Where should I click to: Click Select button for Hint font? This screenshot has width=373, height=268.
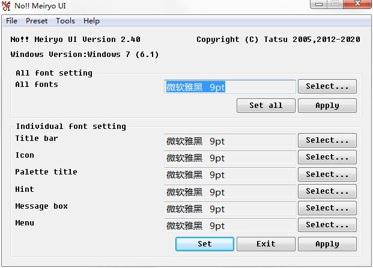click(x=327, y=191)
